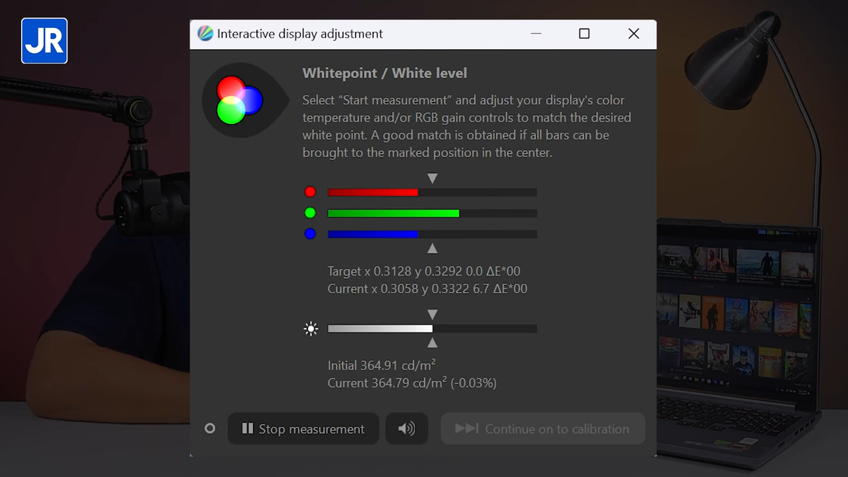This screenshot has width=848, height=477.
Task: Select Continue on to calibration
Action: pos(543,429)
